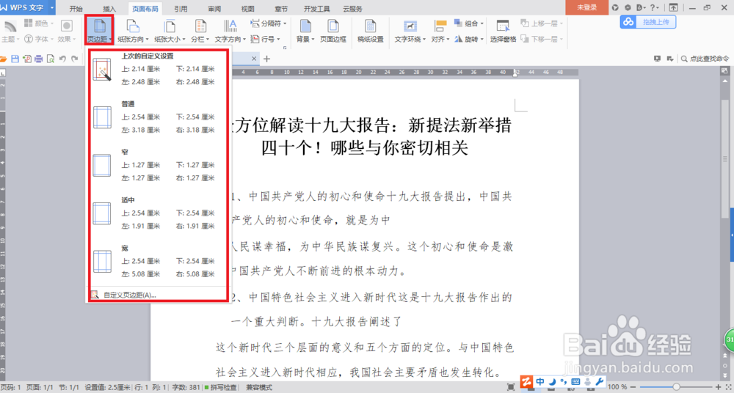
Task: Click the undo arrow icon
Action: click(62, 59)
